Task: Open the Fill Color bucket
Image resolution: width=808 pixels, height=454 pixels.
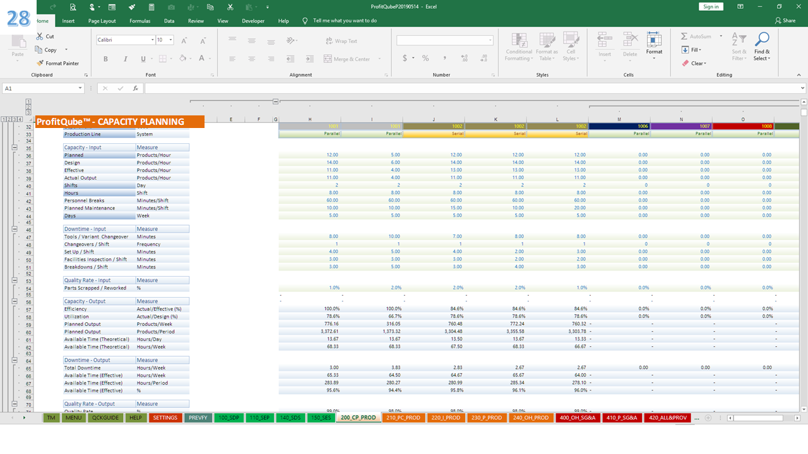Action: click(182, 59)
